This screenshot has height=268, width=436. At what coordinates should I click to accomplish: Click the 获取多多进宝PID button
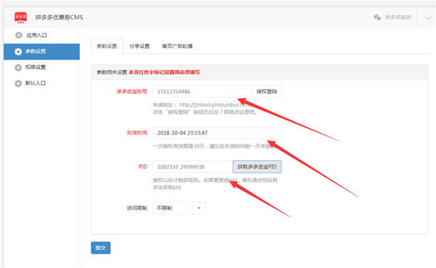click(x=257, y=167)
